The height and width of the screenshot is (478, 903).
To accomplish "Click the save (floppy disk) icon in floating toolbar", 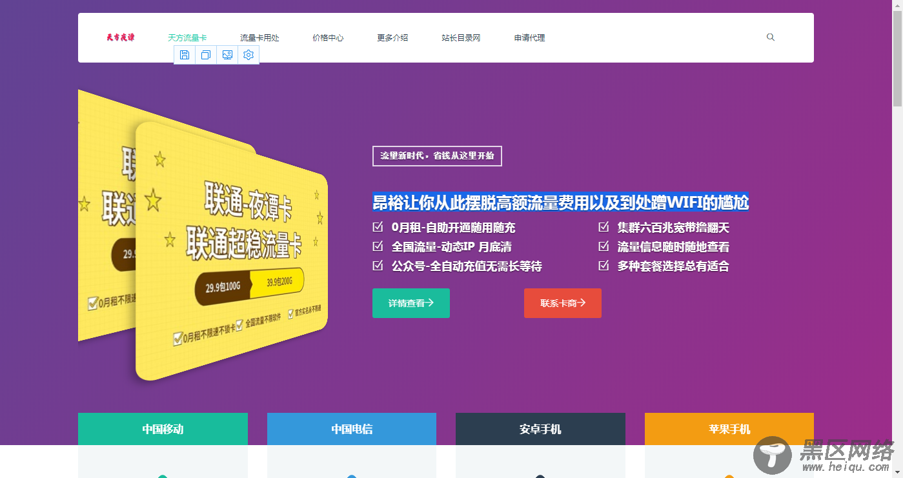I will point(185,55).
